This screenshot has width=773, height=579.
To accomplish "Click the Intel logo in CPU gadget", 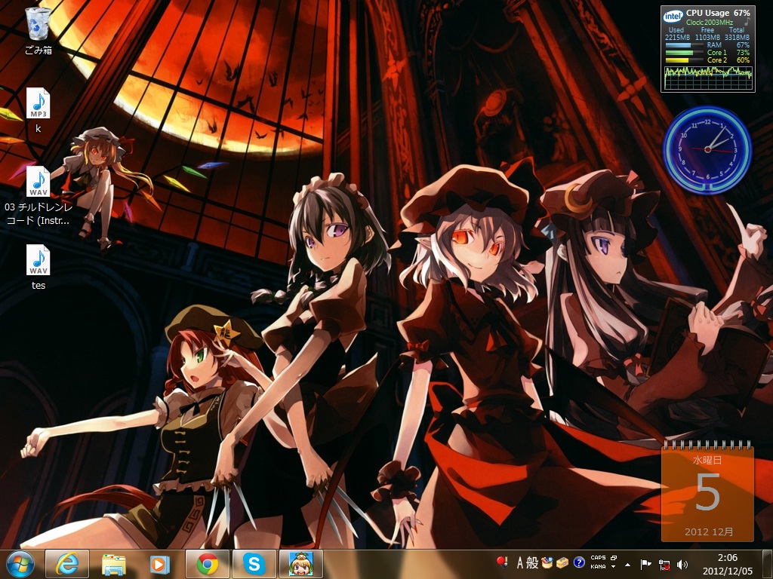I will coord(673,17).
